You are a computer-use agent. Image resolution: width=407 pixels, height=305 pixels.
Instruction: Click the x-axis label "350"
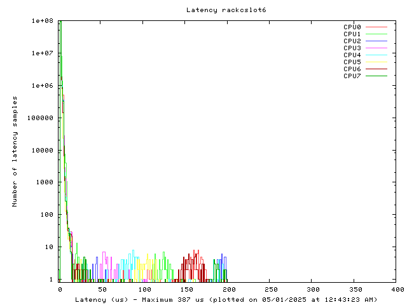click(x=355, y=290)
